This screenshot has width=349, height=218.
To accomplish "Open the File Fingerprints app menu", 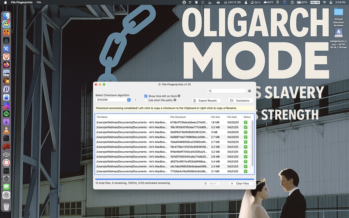I will 22,2.
